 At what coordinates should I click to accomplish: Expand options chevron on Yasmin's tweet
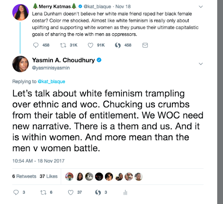click(200, 64)
